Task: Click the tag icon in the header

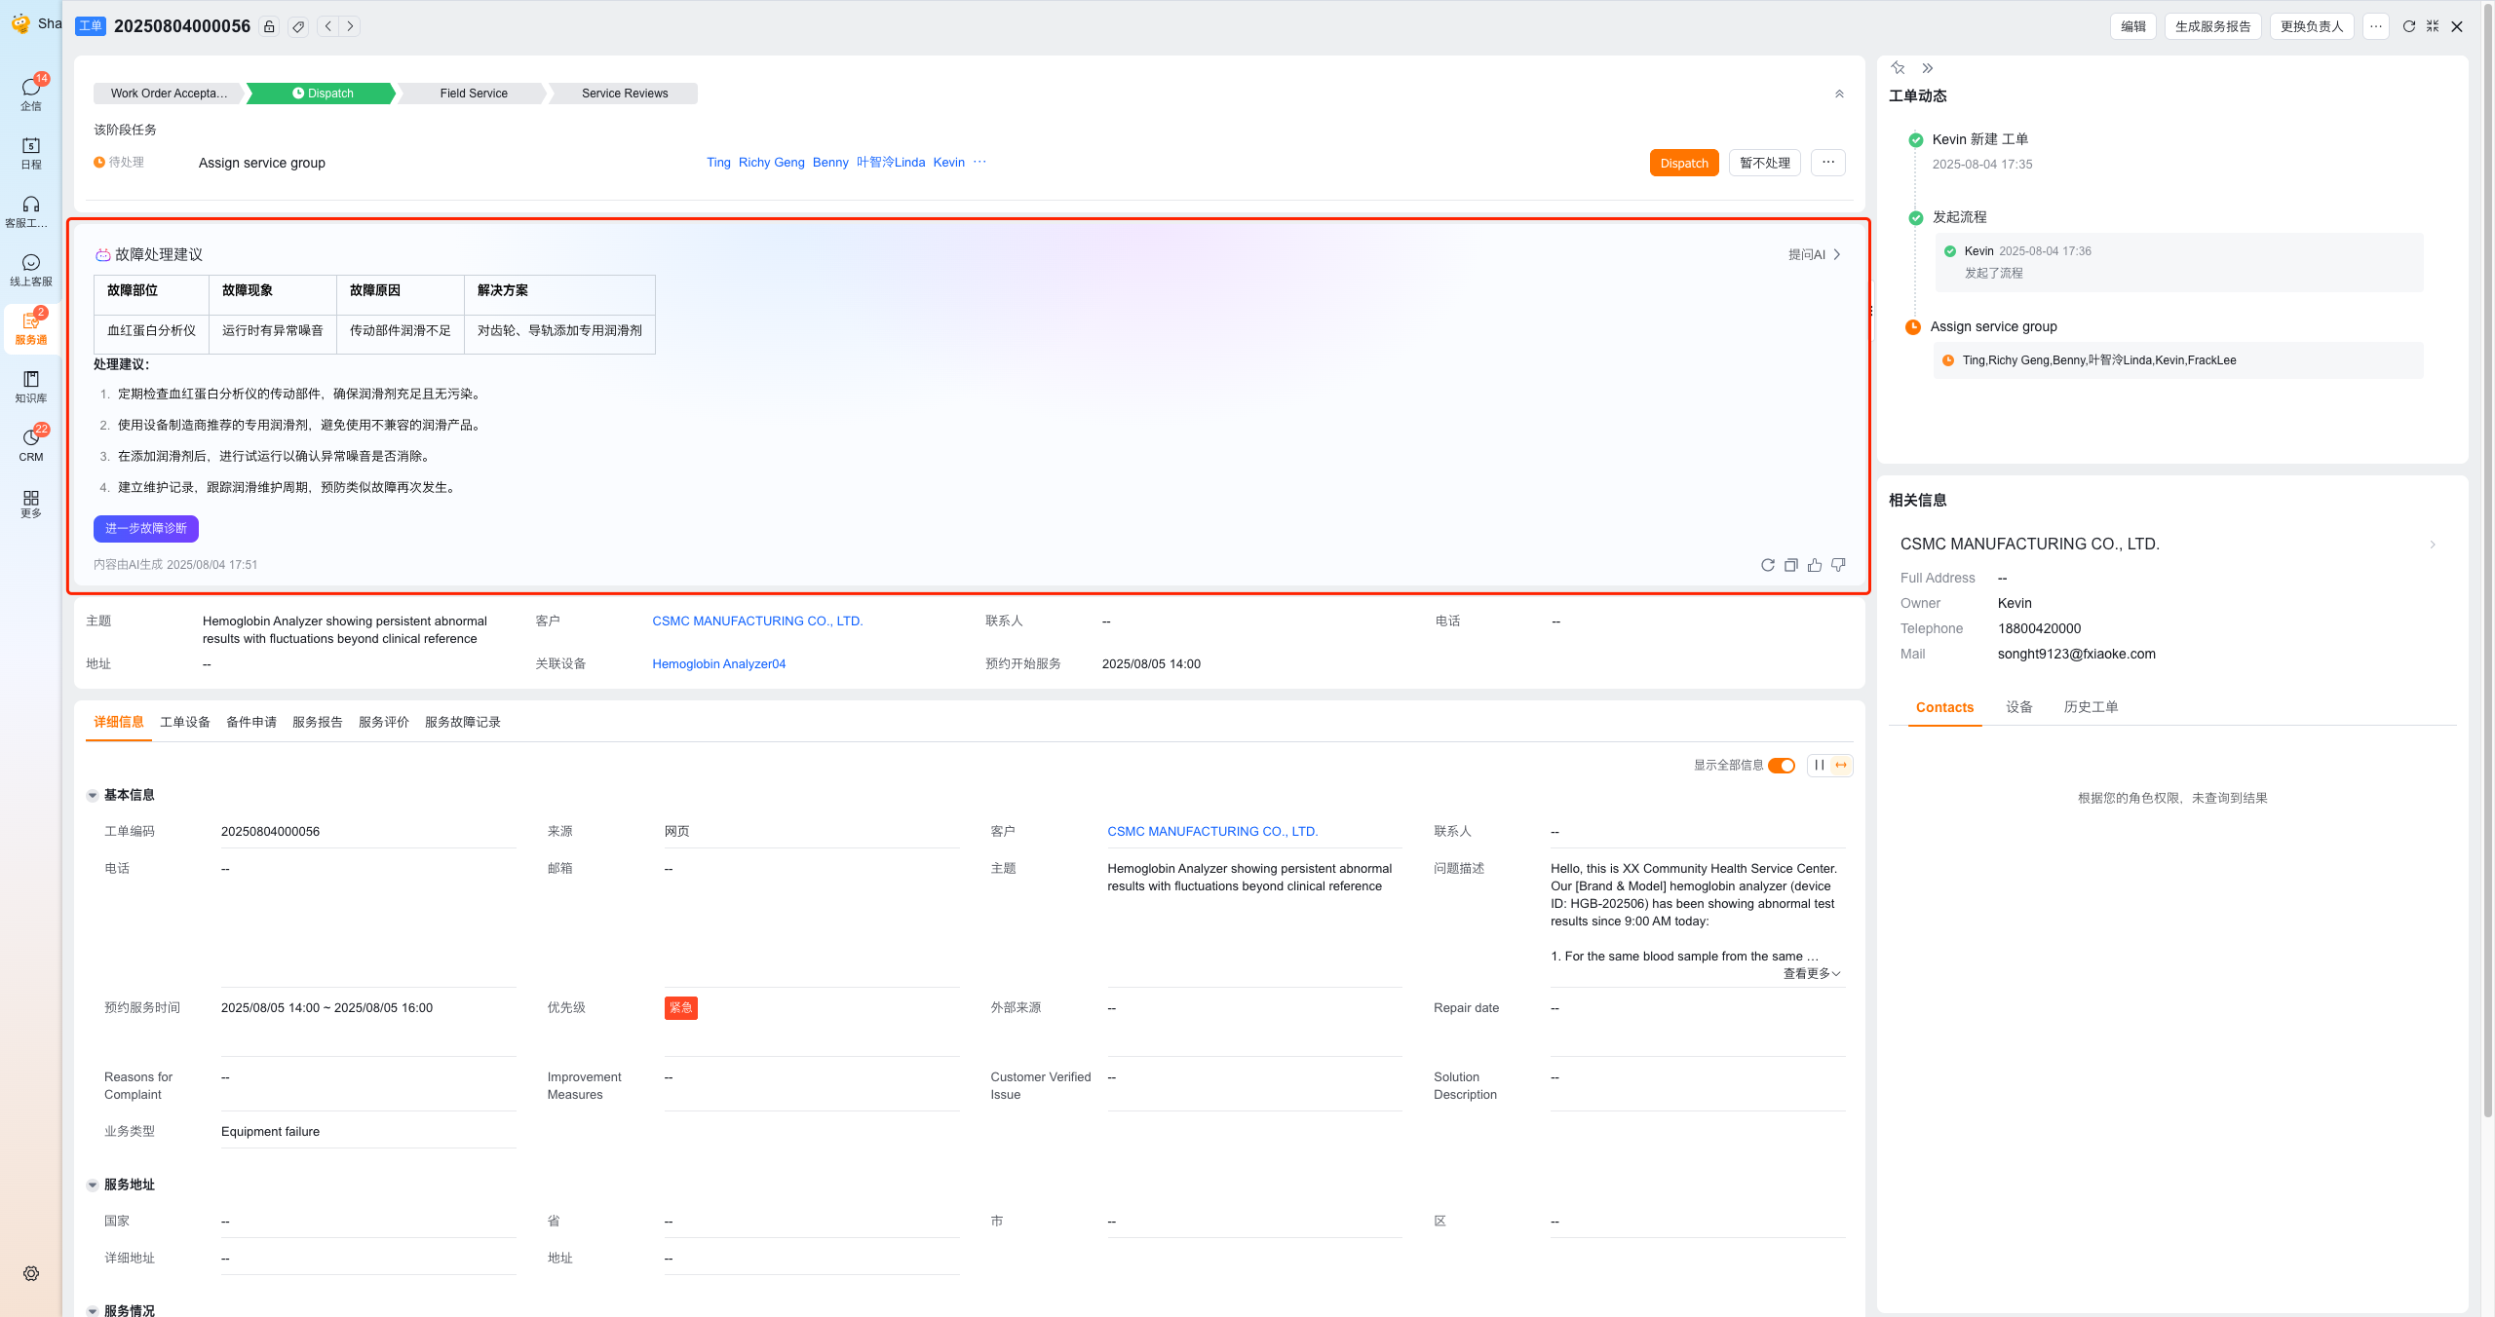Action: [x=298, y=26]
